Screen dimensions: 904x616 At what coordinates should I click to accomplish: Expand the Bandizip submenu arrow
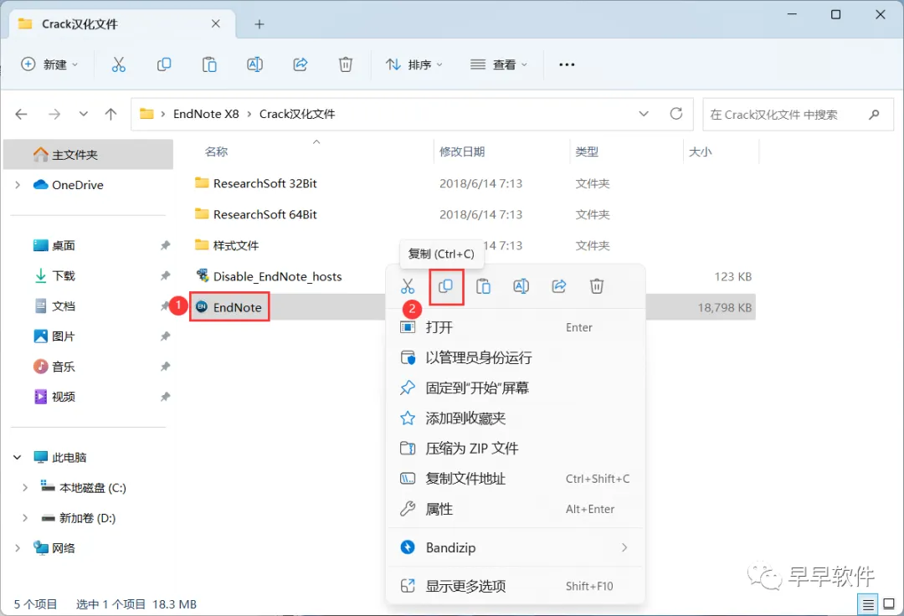tap(624, 547)
